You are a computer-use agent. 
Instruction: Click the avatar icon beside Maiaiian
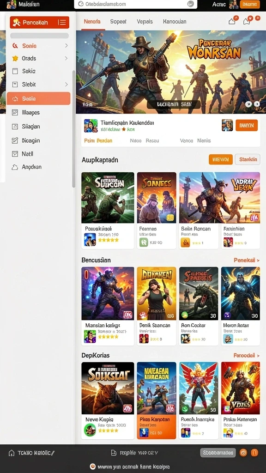tap(12, 4)
